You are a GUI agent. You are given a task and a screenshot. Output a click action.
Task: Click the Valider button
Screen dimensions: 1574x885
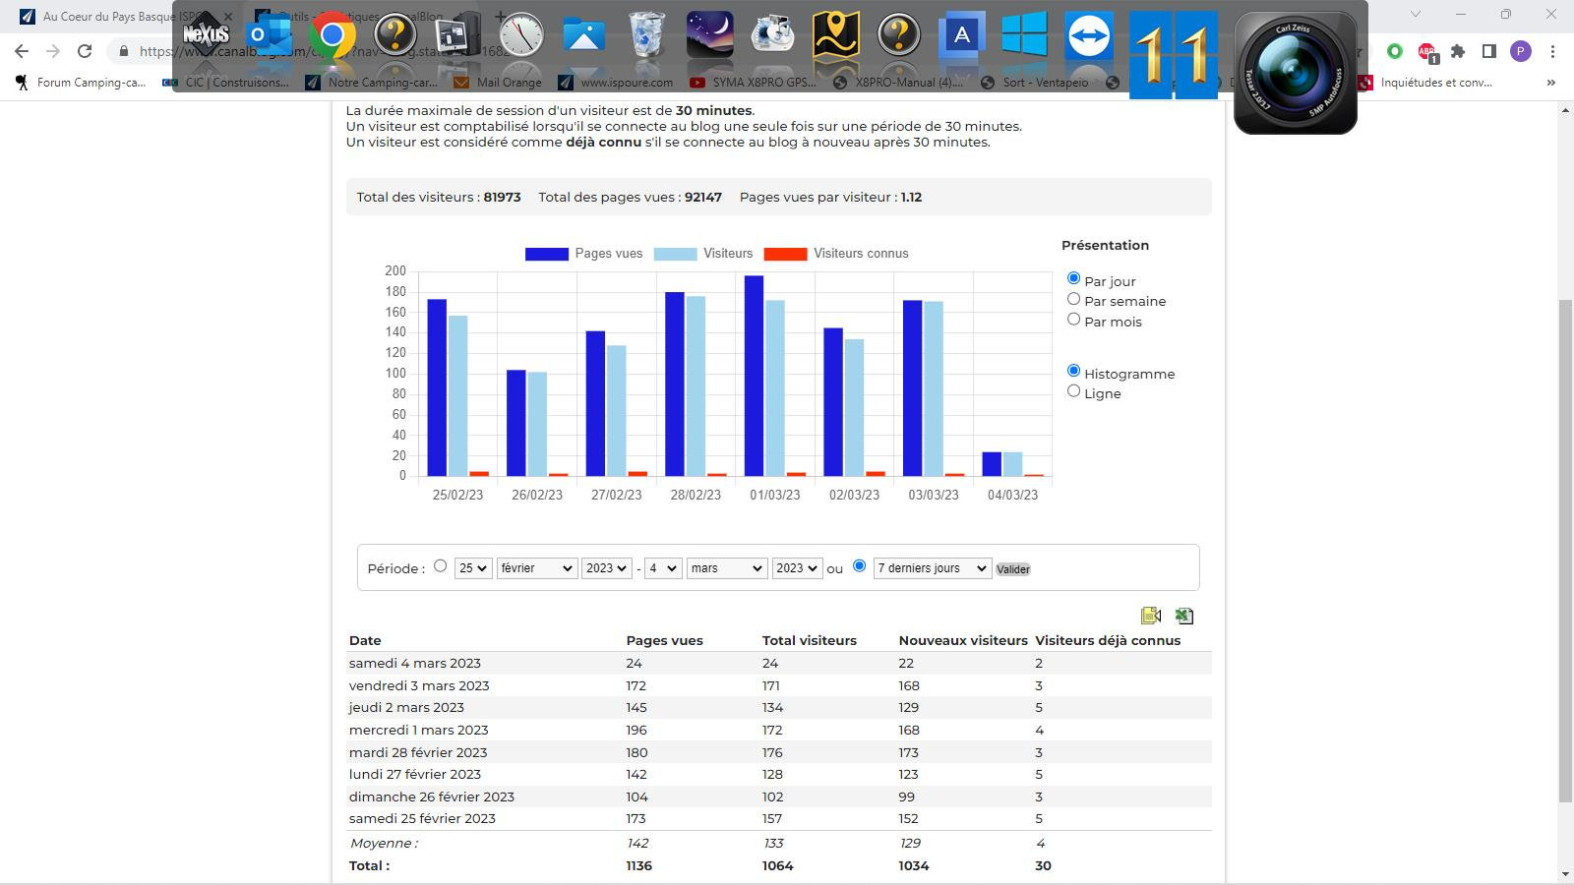point(1013,569)
